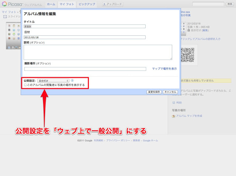Switch to the ホーム tab
Viewport: 236px width, 176px height.
[51, 4]
